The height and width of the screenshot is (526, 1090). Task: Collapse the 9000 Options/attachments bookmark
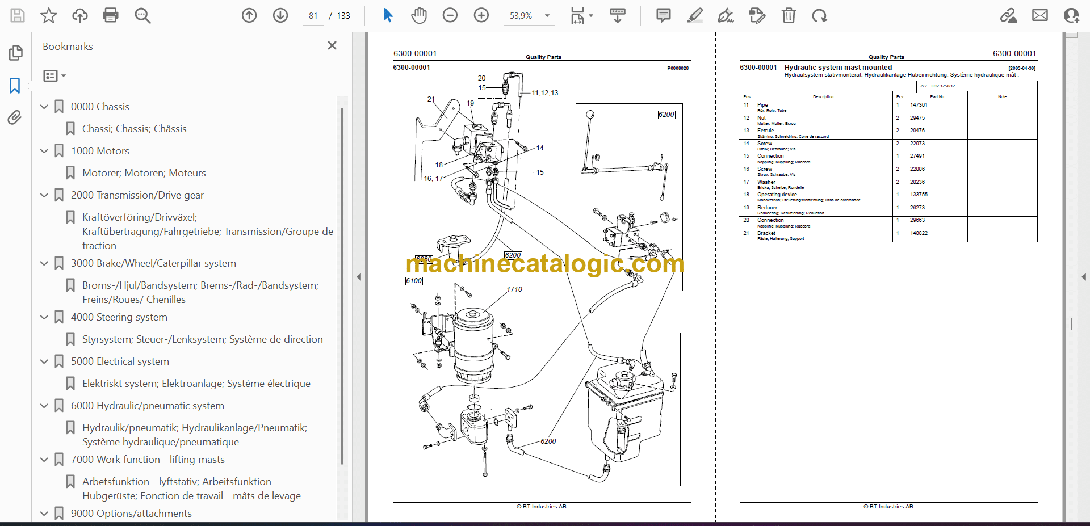(x=44, y=514)
